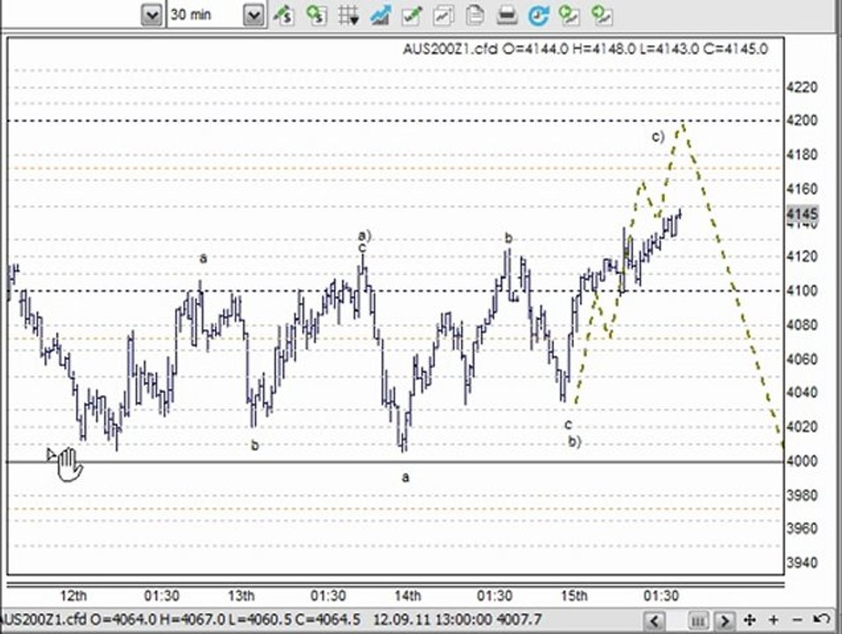Screen dimensions: 842x634
Task: Click the last green arrow chart icon
Action: [601, 15]
